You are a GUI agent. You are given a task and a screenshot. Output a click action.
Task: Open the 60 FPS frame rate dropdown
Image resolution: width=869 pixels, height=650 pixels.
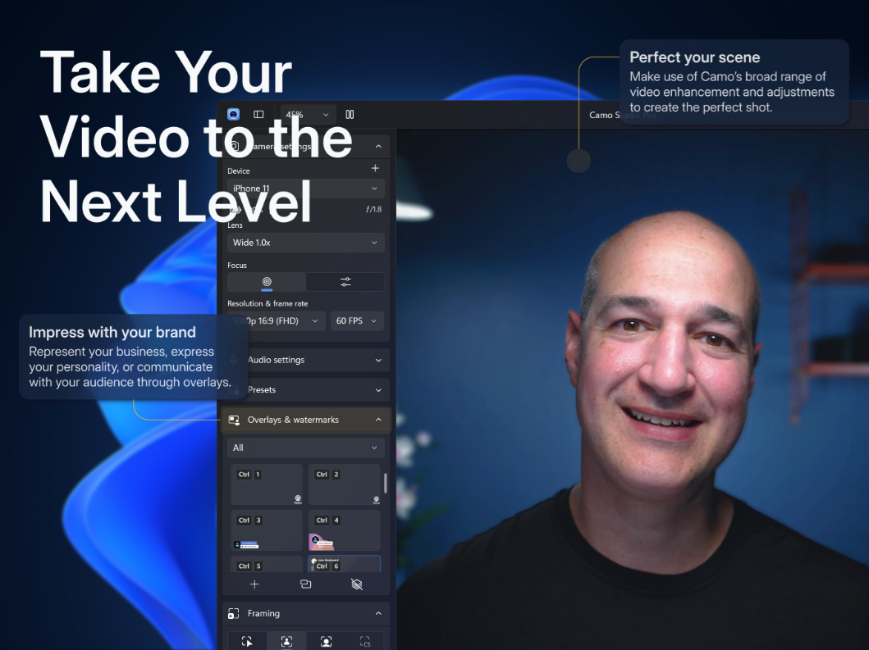[x=357, y=321]
